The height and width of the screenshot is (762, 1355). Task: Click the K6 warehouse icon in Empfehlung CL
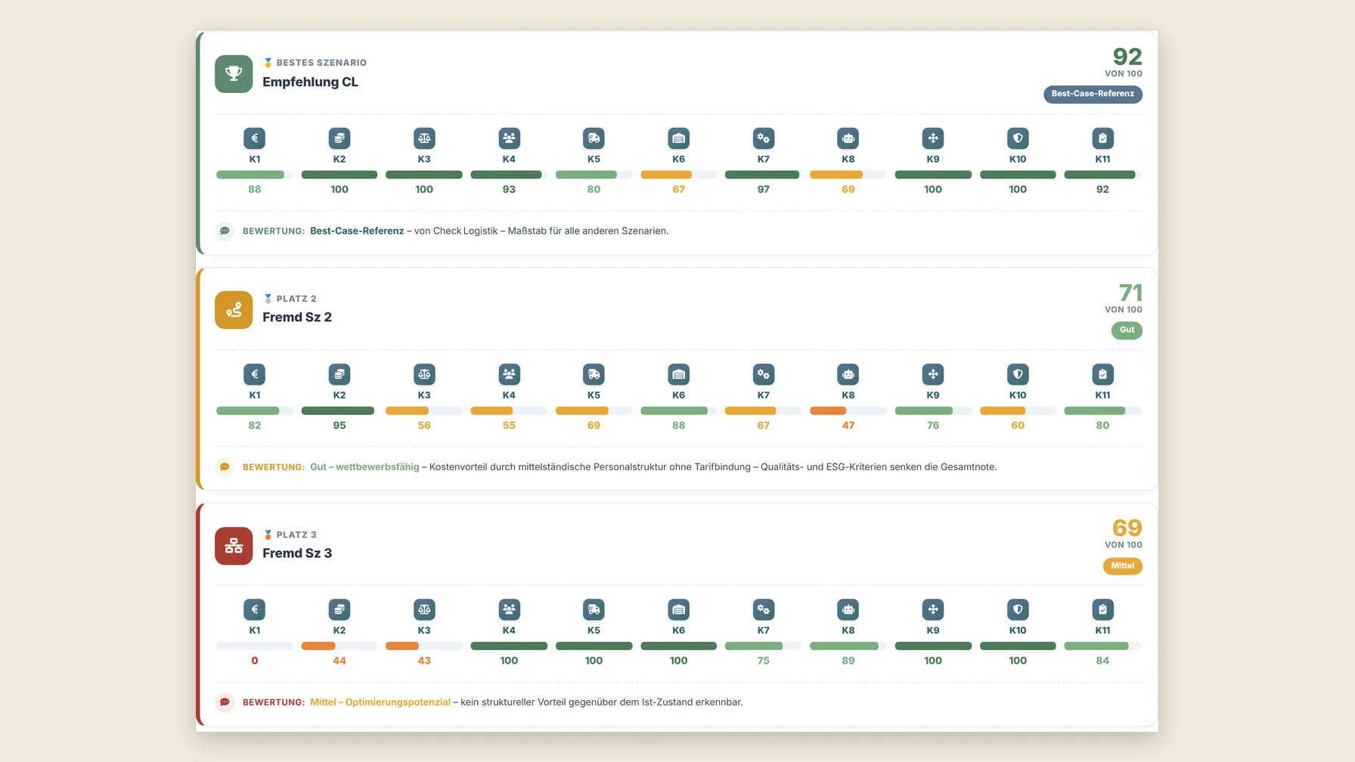[x=679, y=138]
